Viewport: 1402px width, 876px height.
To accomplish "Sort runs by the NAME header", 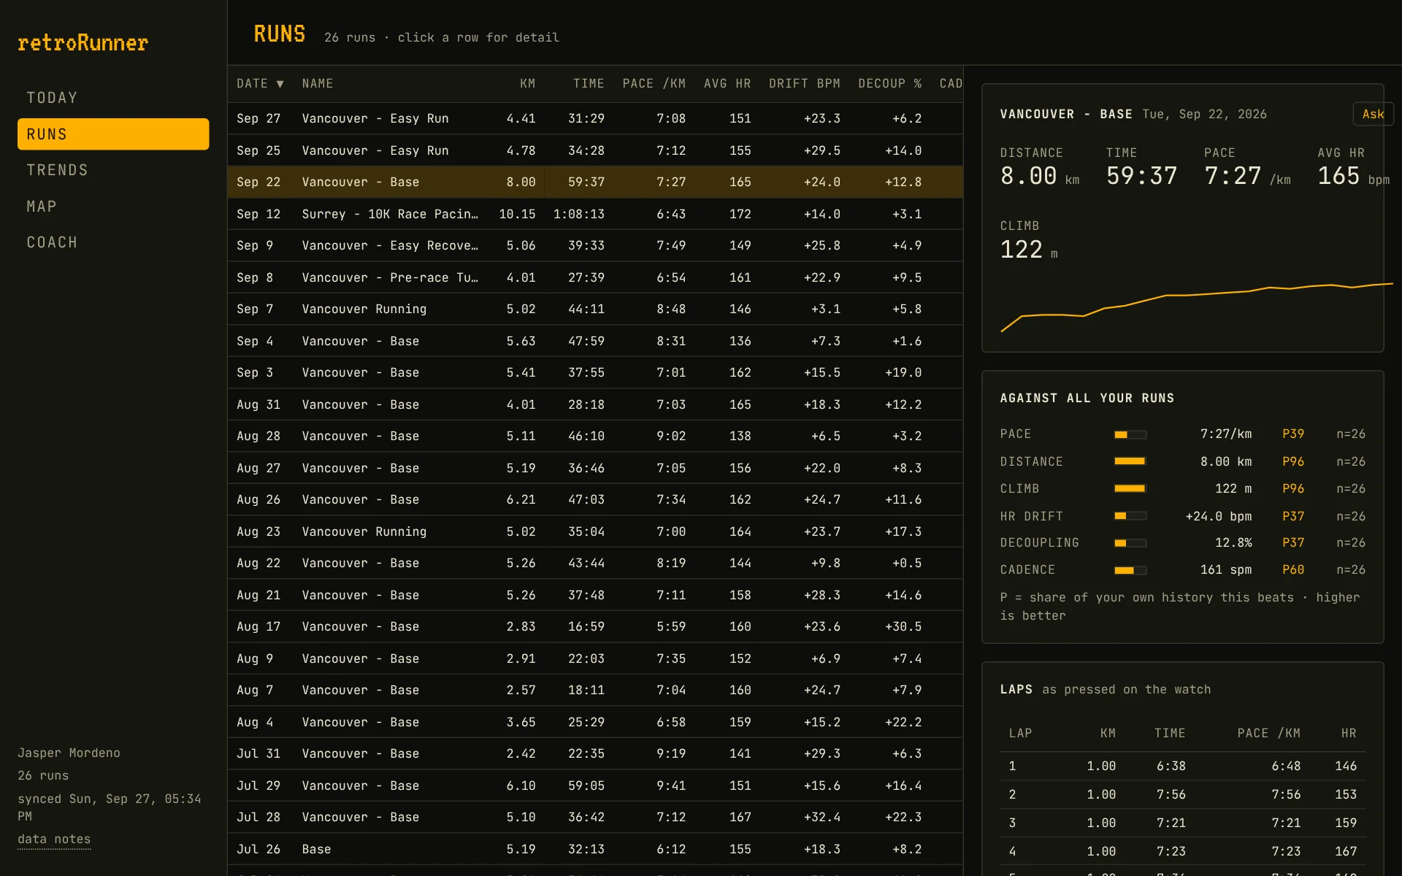I will pyautogui.click(x=318, y=84).
